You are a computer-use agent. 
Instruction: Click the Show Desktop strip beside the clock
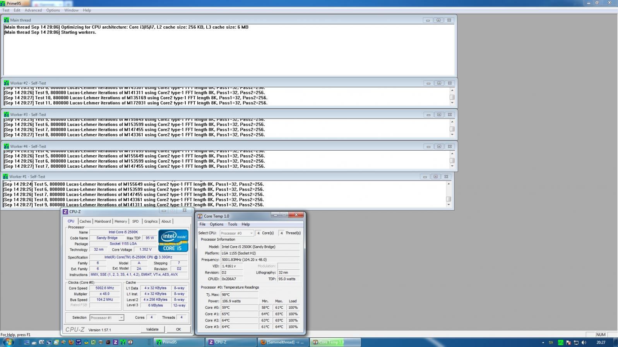[615, 342]
